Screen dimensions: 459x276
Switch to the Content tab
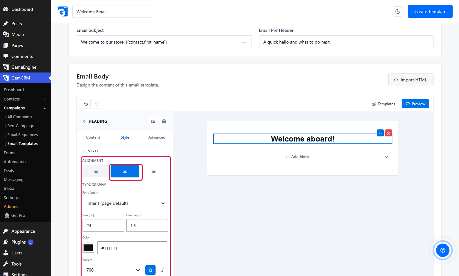coord(93,137)
